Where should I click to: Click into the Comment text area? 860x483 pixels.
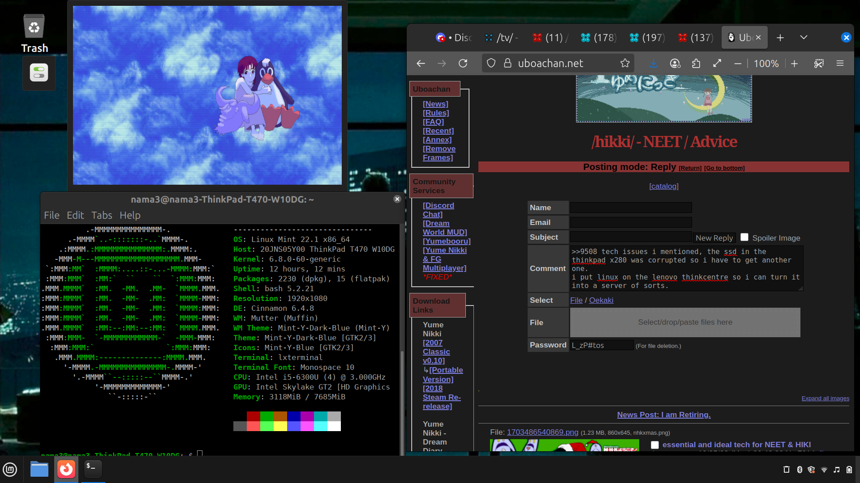tap(687, 268)
